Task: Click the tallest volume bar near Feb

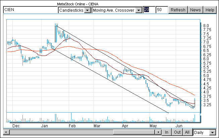Action: tap(71, 118)
